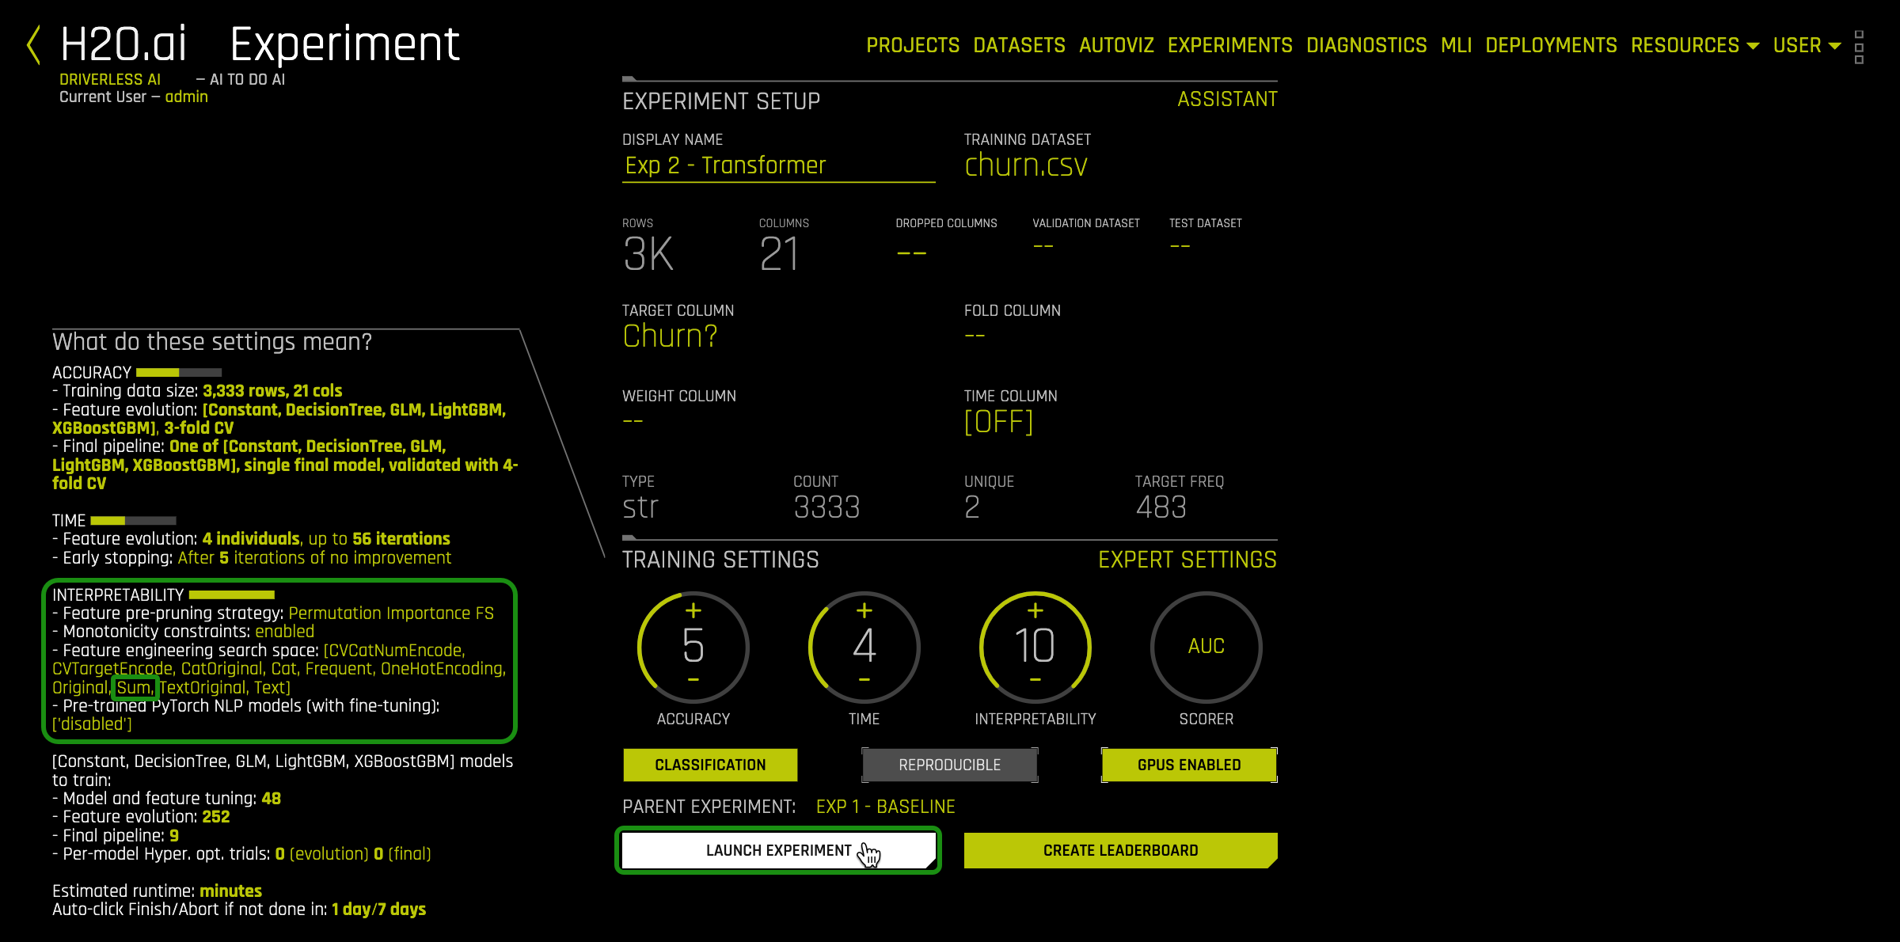Increase Accuracy with the plus sign

tap(693, 610)
